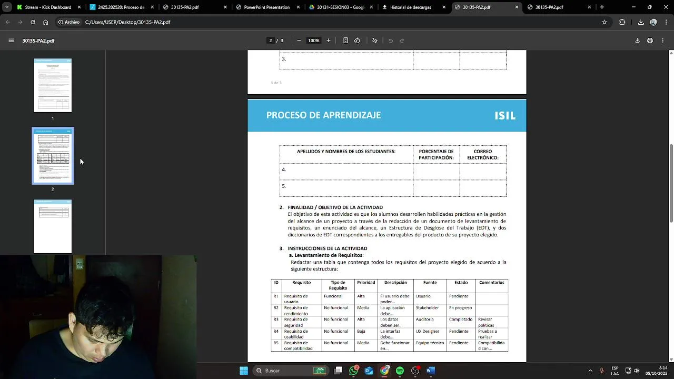Open the annotation draw tool

click(375, 41)
